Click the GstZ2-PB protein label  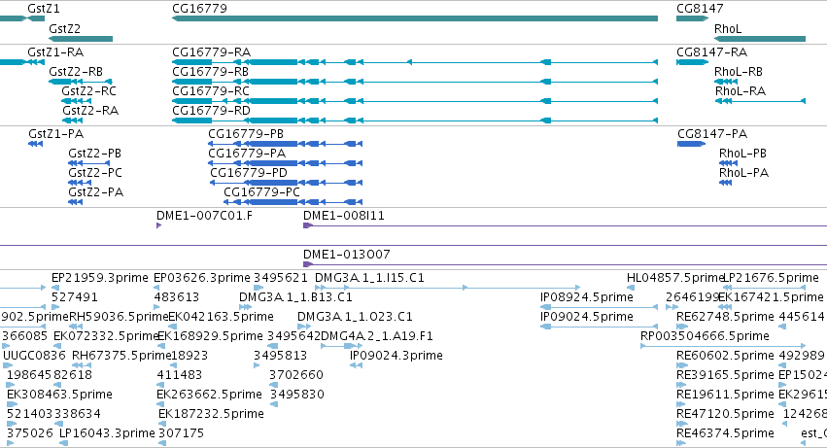point(94,153)
